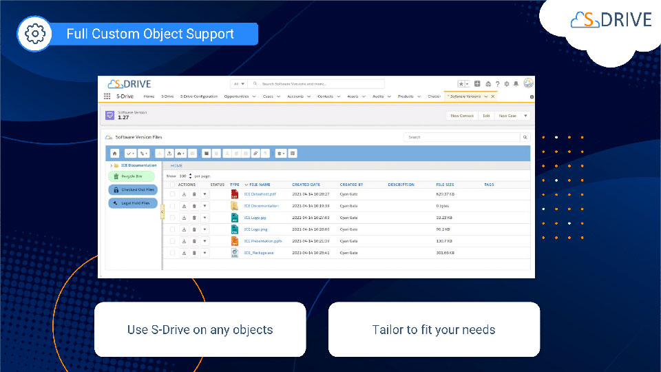Open Checked Out Files

[133, 190]
